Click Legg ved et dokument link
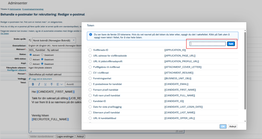This screenshot has height=139, width=262. coord(42,79)
